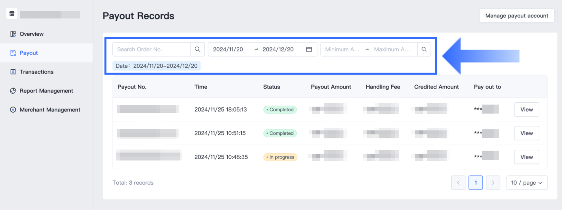The height and width of the screenshot is (210, 562).
Task: Go to previous page arrow
Action: [458, 183]
